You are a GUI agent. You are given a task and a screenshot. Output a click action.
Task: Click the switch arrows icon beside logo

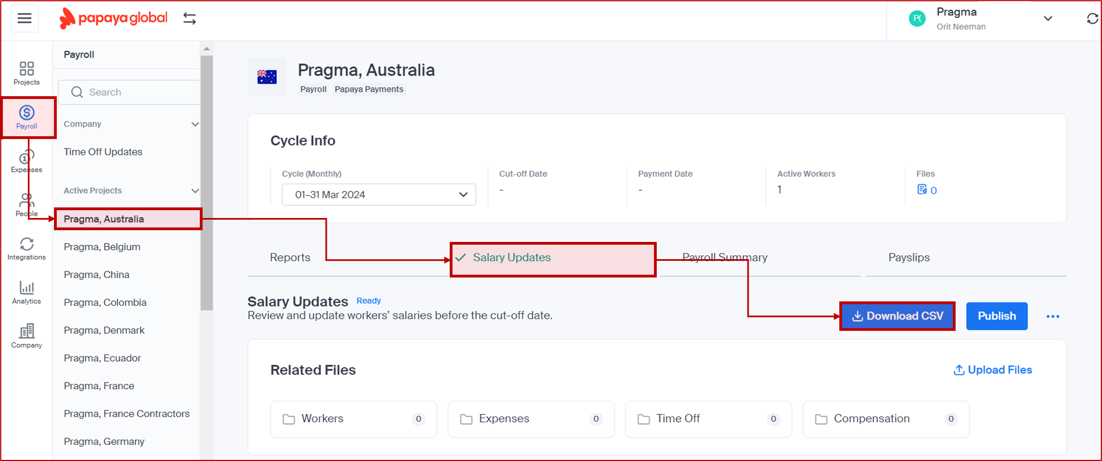pos(190,18)
